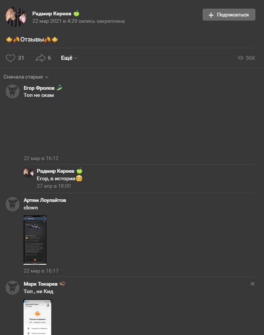Open Егор Фролов's avatar
Viewport: 264px width, 335px height.
tap(12, 92)
